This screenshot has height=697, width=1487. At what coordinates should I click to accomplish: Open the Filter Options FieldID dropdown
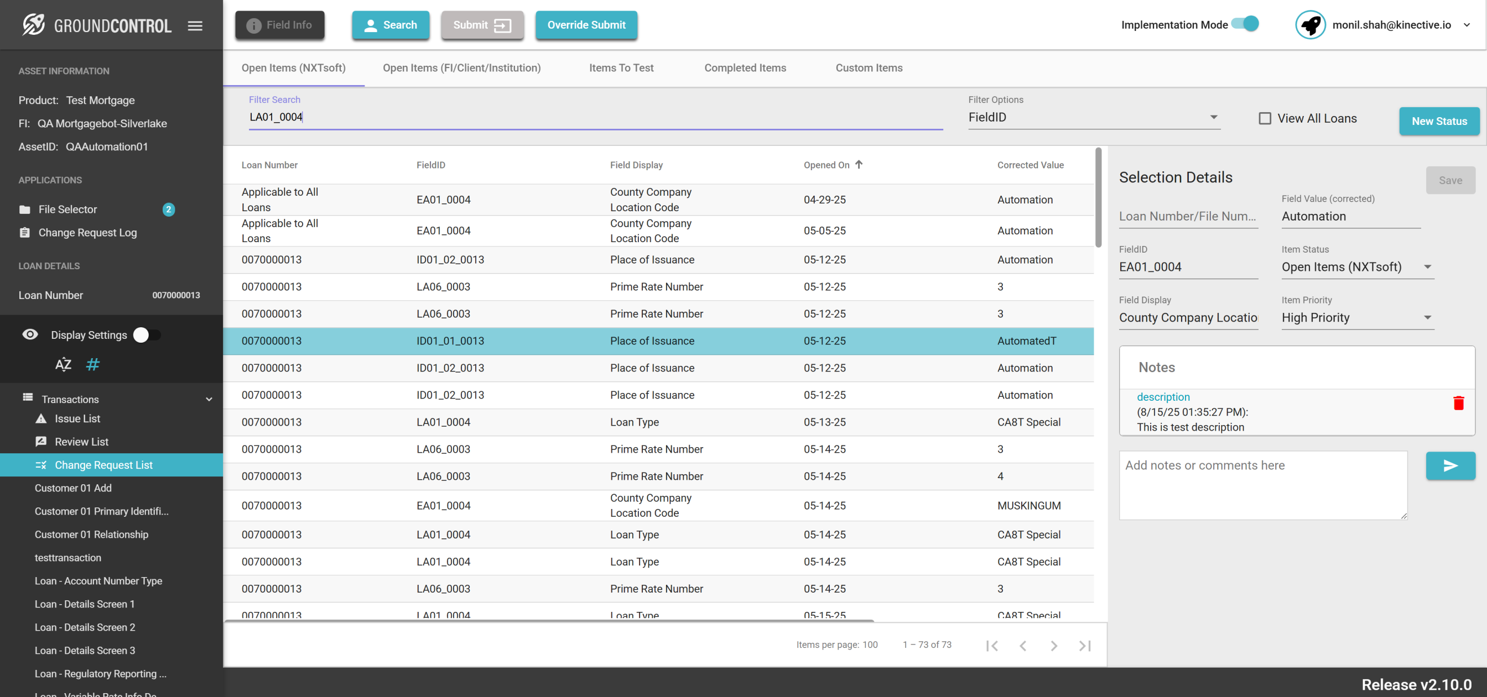coord(1094,117)
